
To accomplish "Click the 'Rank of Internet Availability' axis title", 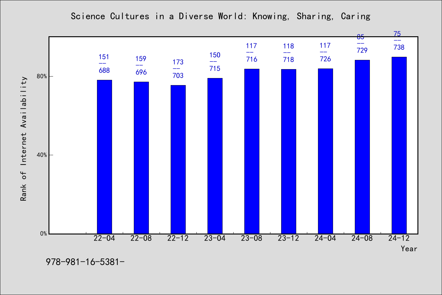I will [x=24, y=139].
